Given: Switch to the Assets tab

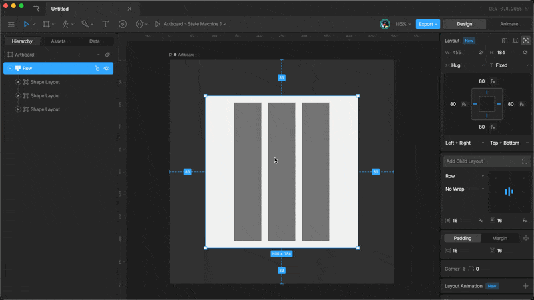Looking at the screenshot, I should (x=58, y=41).
